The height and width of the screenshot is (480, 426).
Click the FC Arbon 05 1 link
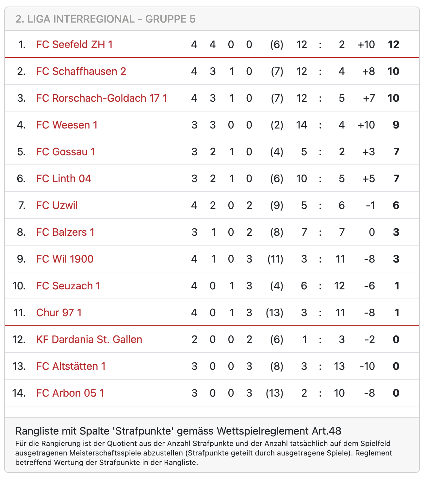click(x=70, y=393)
